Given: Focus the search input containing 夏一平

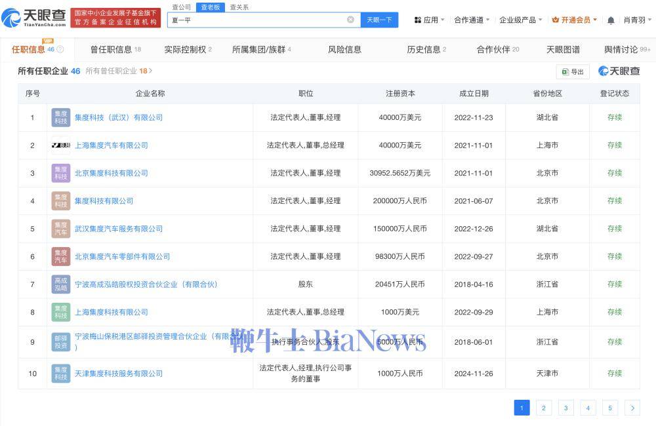Looking at the screenshot, I should (264, 20).
